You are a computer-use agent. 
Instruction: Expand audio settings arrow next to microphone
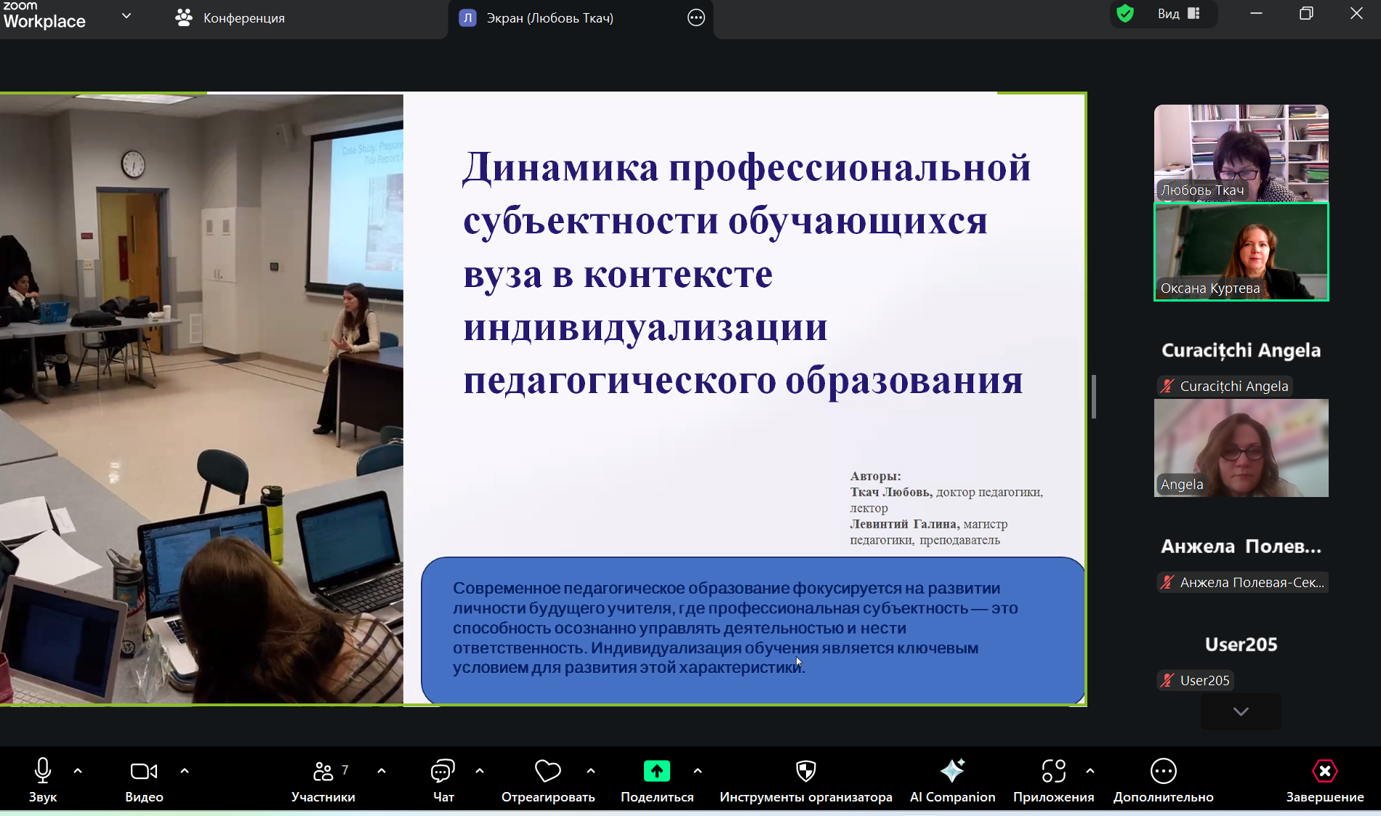pos(78,771)
